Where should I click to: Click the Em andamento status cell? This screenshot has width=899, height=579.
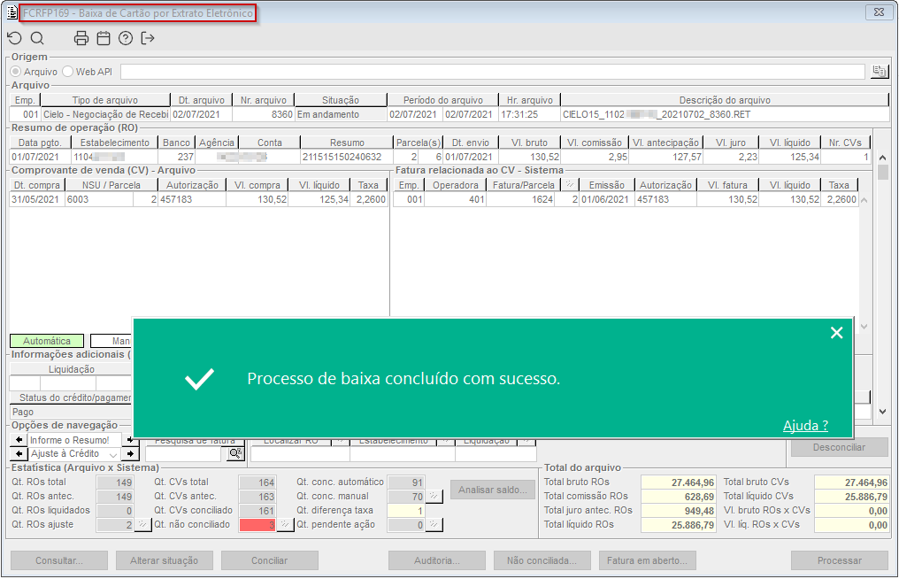pos(341,114)
